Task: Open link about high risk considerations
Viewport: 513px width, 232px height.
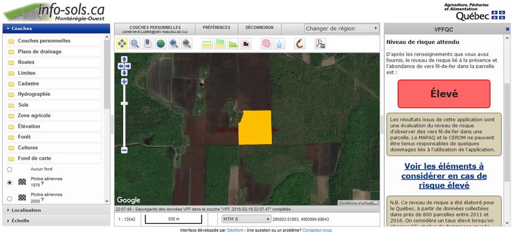Action: (x=444, y=176)
